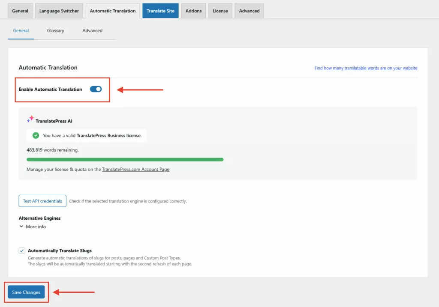Open the License tab
Screen dimensions: 439x307
point(220,11)
